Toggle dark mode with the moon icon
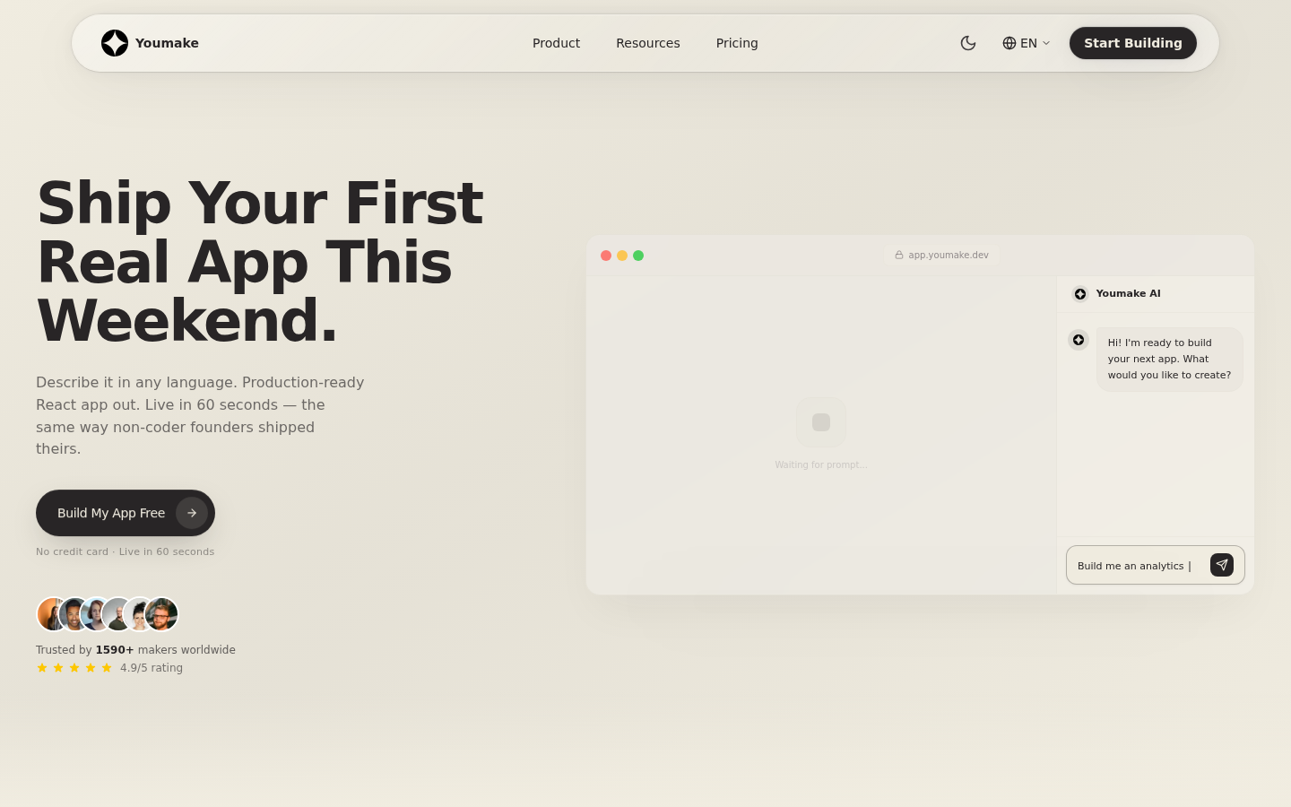Viewport: 1291px width, 807px height. [x=968, y=43]
